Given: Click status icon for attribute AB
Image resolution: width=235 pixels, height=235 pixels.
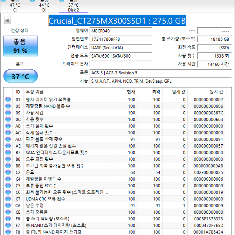Looking at the screenshot, I should pyautogui.click(x=8, y=126).
